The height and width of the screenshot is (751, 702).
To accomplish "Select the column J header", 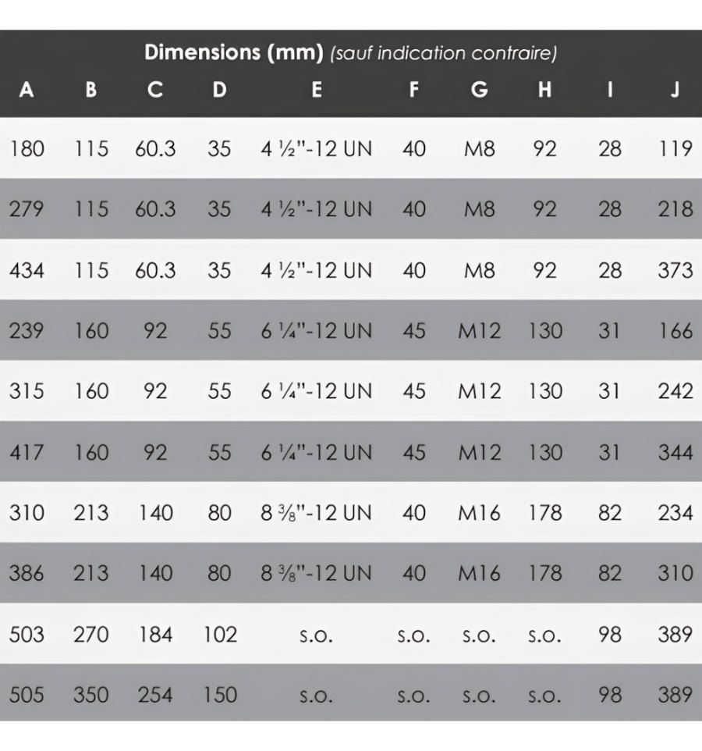I will click(675, 90).
